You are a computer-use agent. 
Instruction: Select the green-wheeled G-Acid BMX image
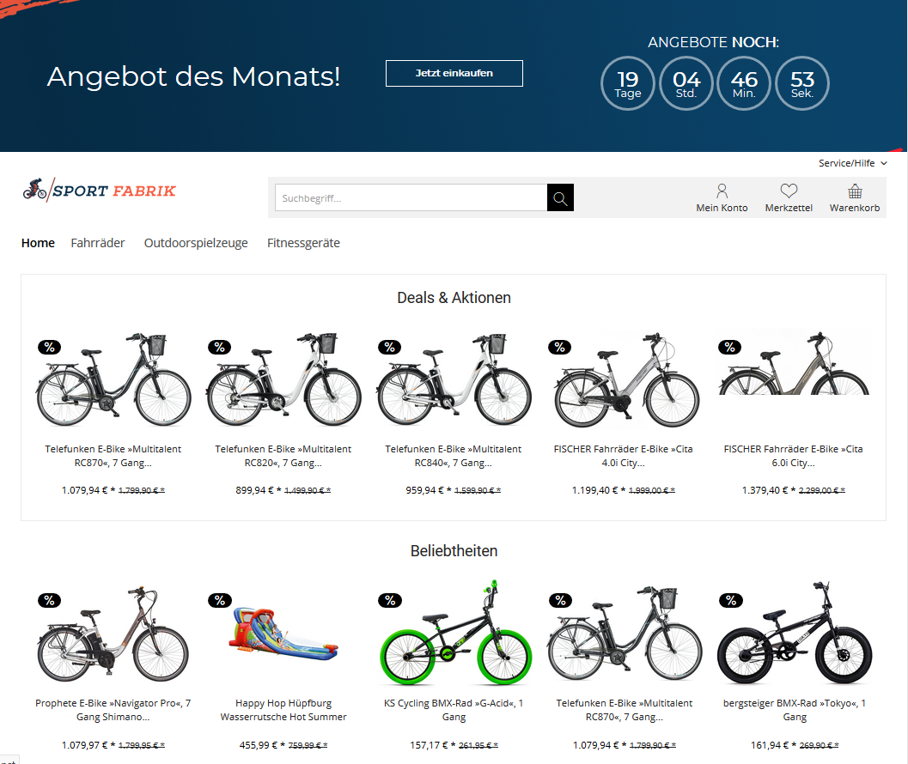[x=455, y=633]
